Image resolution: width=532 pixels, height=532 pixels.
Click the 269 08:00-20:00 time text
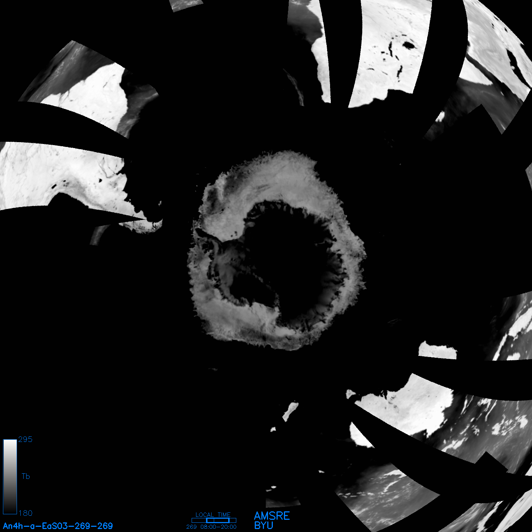[x=212, y=527]
